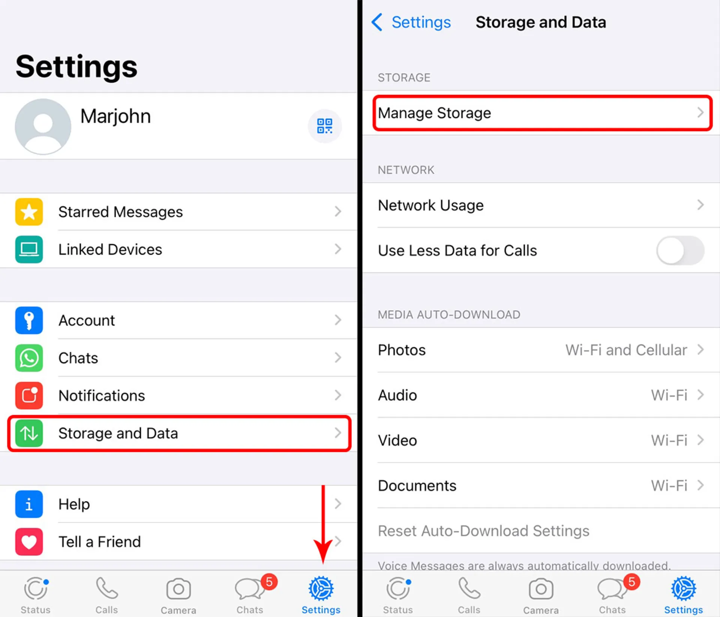Open Manage Storage row
Image resolution: width=720 pixels, height=617 pixels.
(x=542, y=113)
